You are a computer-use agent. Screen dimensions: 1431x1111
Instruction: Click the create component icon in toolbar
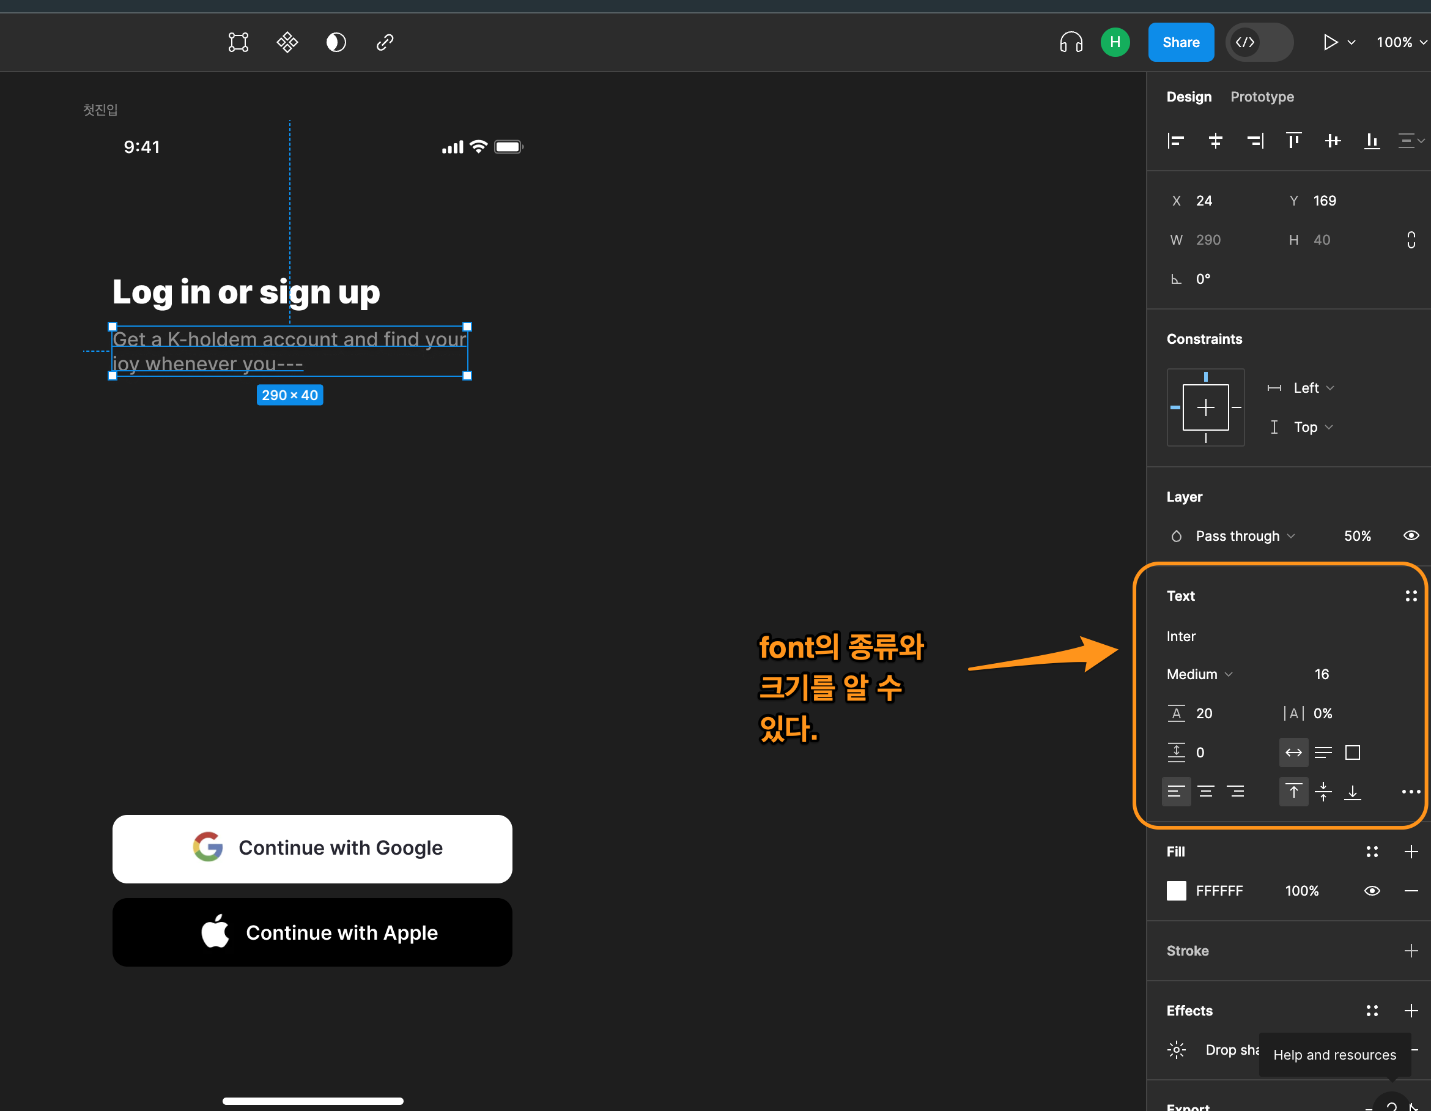[x=287, y=43]
